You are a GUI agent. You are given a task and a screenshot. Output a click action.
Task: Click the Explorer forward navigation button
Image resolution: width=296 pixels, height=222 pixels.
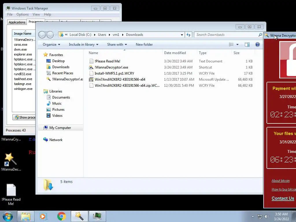(50, 35)
